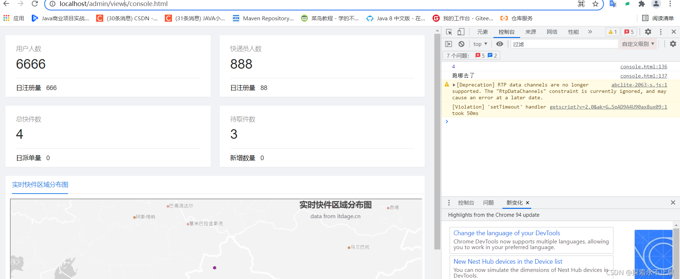Bookmark page with the star icon
680x279 pixels.
pyautogui.click(x=595, y=4)
